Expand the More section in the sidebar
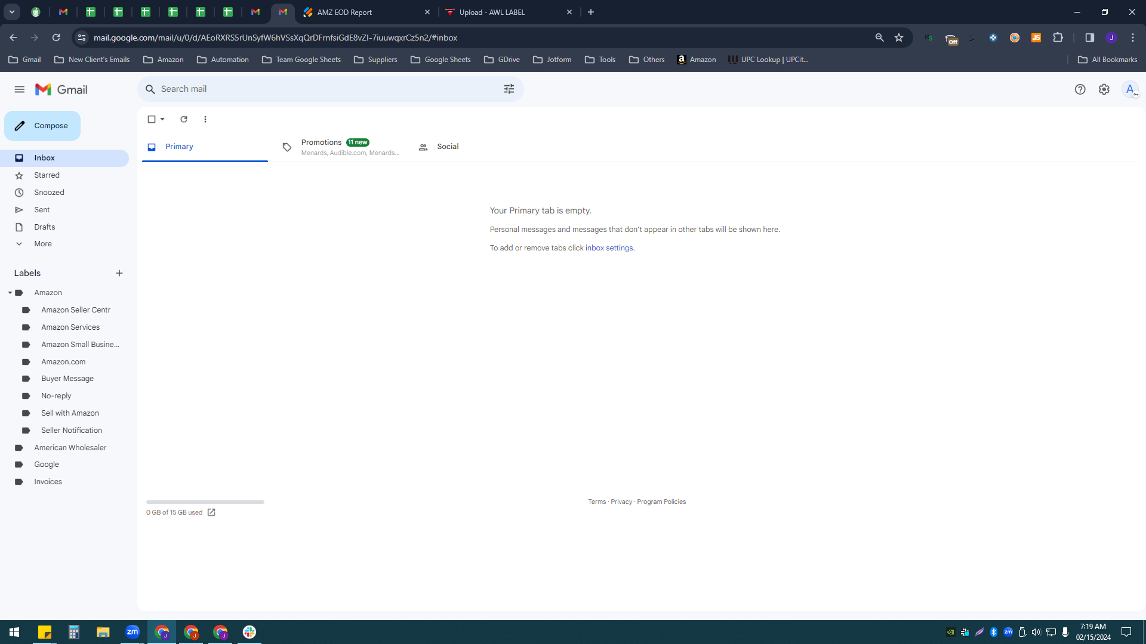This screenshot has height=644, width=1146. pos(64,244)
